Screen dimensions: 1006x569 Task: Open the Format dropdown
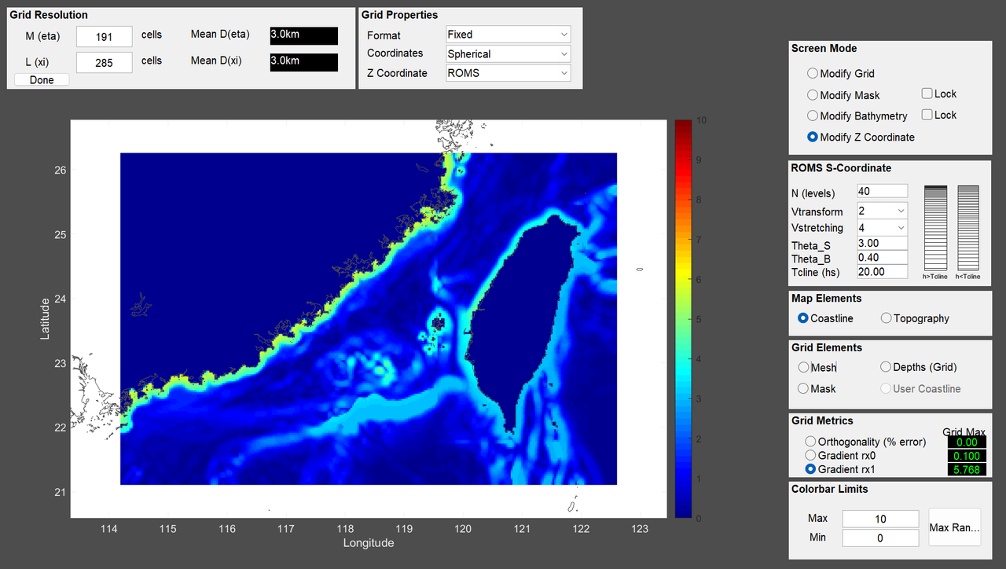(x=508, y=35)
